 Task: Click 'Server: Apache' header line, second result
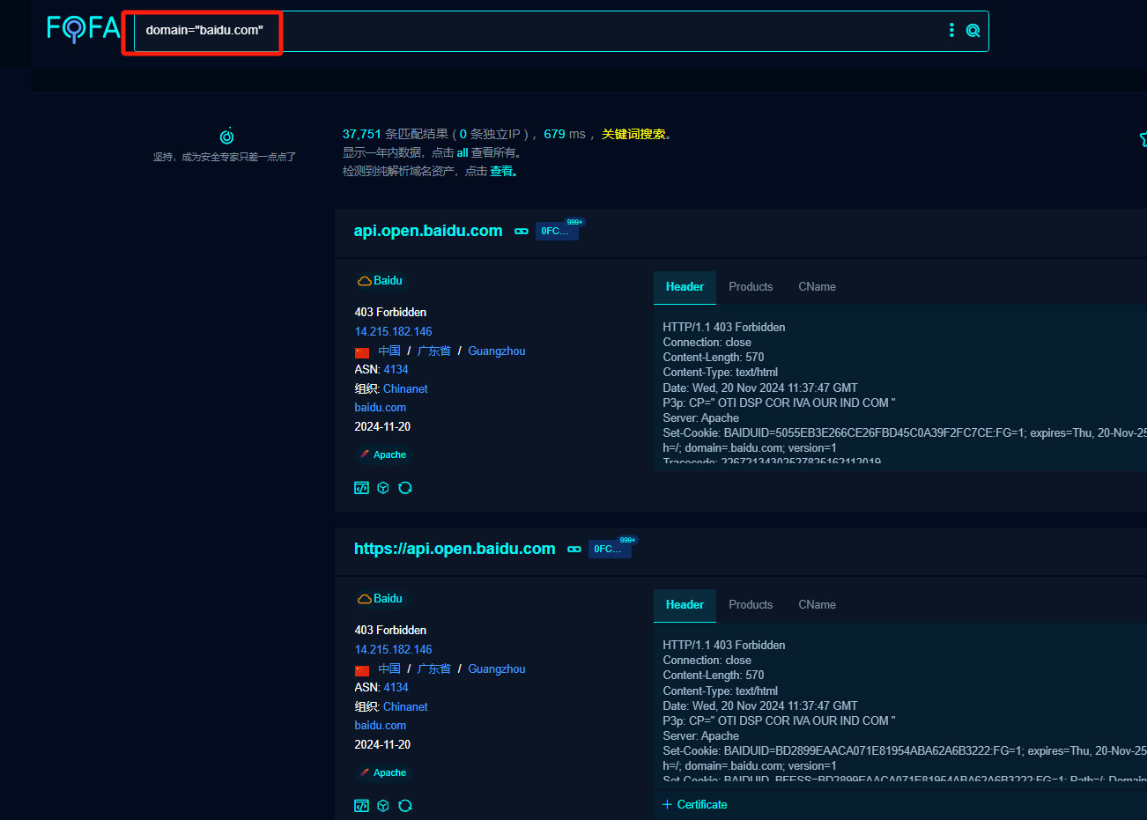(700, 735)
